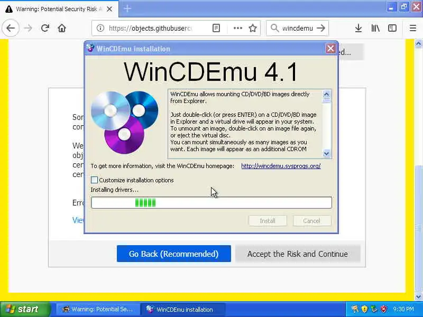The height and width of the screenshot is (317, 423).
Task: Enable Customize installation options checkbox
Action: point(94,180)
